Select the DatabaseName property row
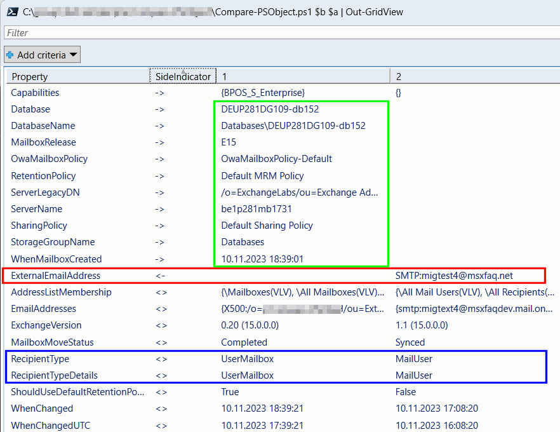560x432 pixels. tap(283, 126)
